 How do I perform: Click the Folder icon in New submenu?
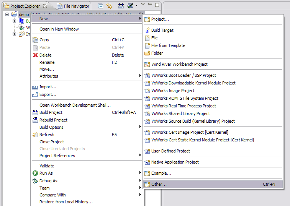tap(147, 53)
